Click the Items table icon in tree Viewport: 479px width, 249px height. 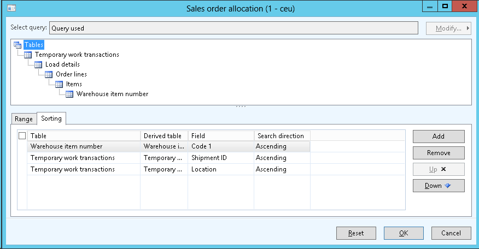coord(59,84)
